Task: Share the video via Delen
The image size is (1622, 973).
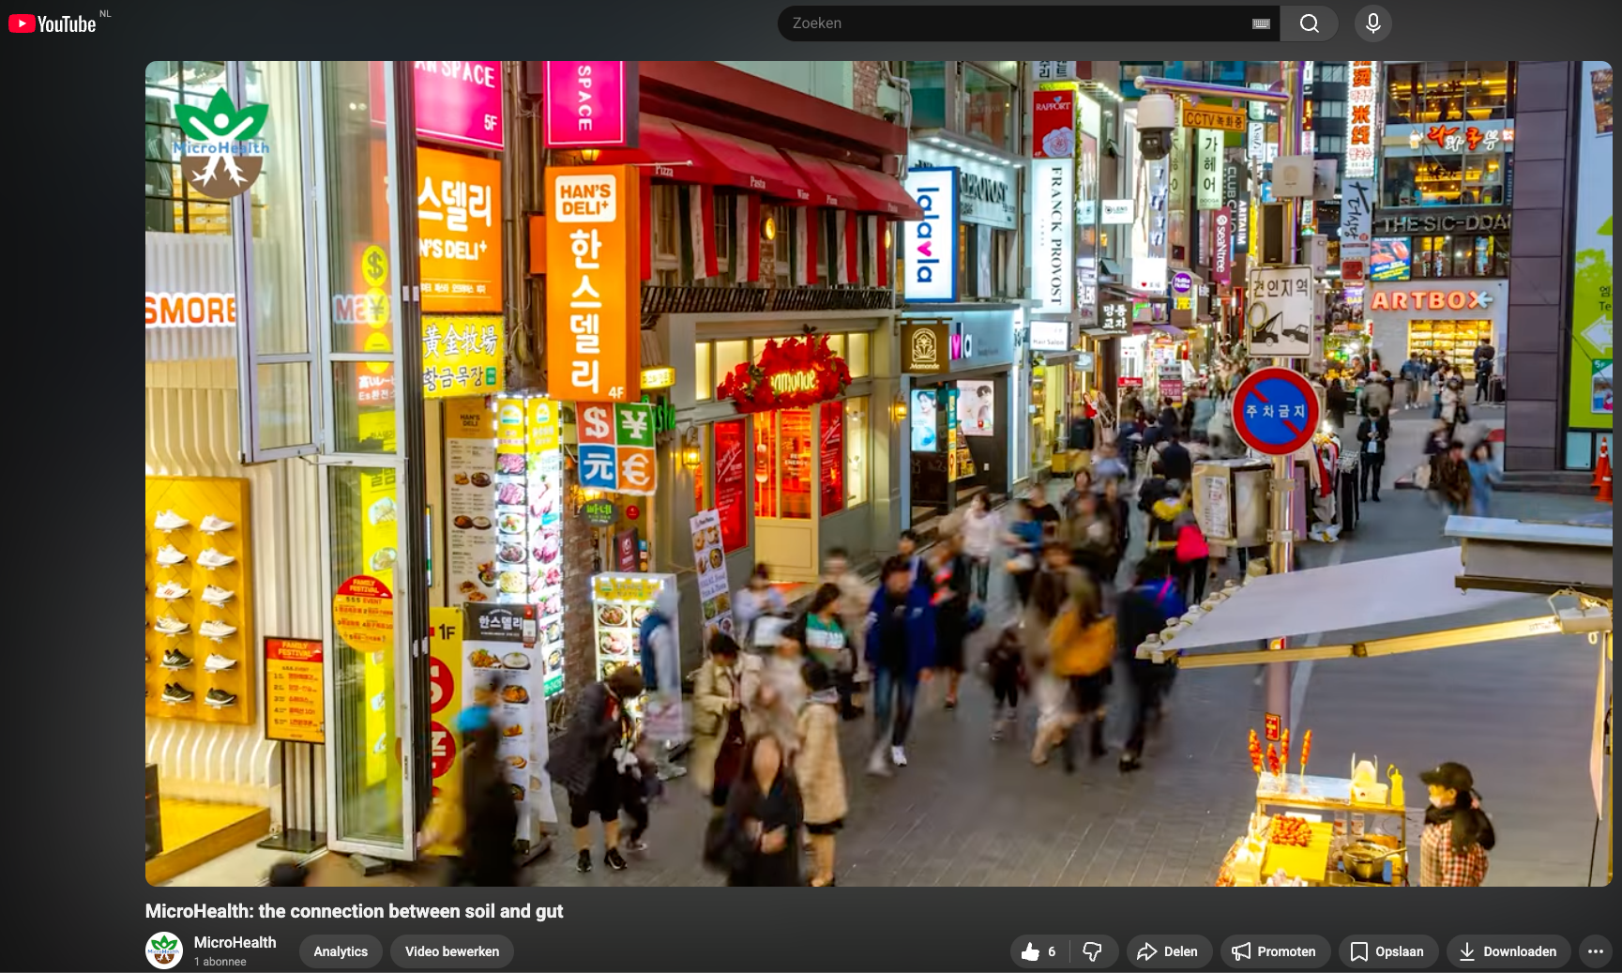Action: pos(1168,951)
